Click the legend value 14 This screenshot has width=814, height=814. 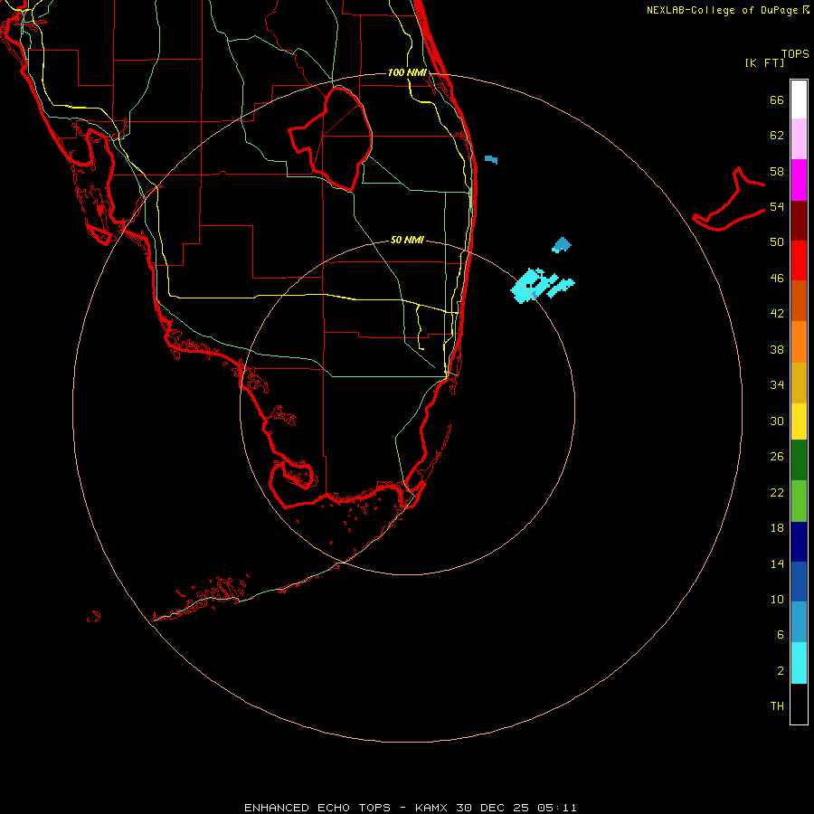point(777,563)
